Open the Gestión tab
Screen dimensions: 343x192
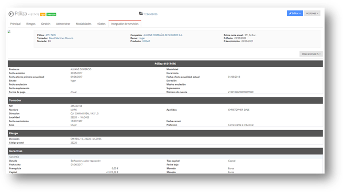point(46,24)
